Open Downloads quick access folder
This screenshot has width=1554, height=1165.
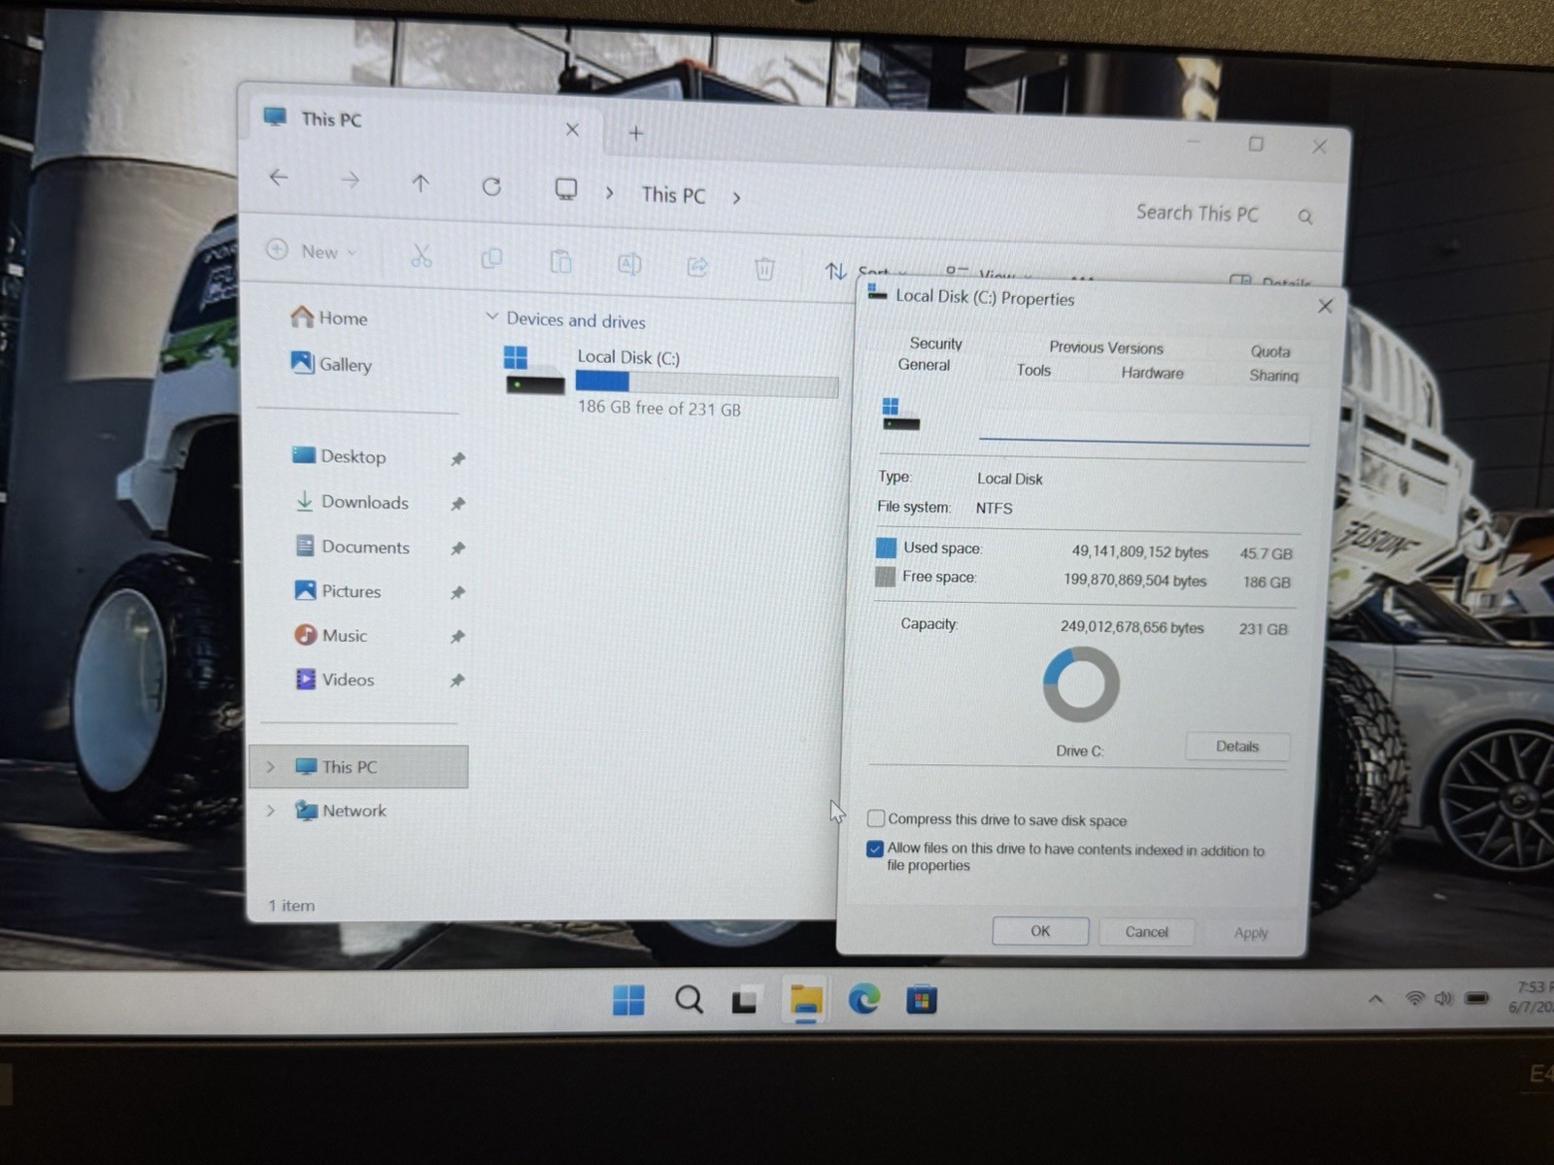pyautogui.click(x=352, y=501)
